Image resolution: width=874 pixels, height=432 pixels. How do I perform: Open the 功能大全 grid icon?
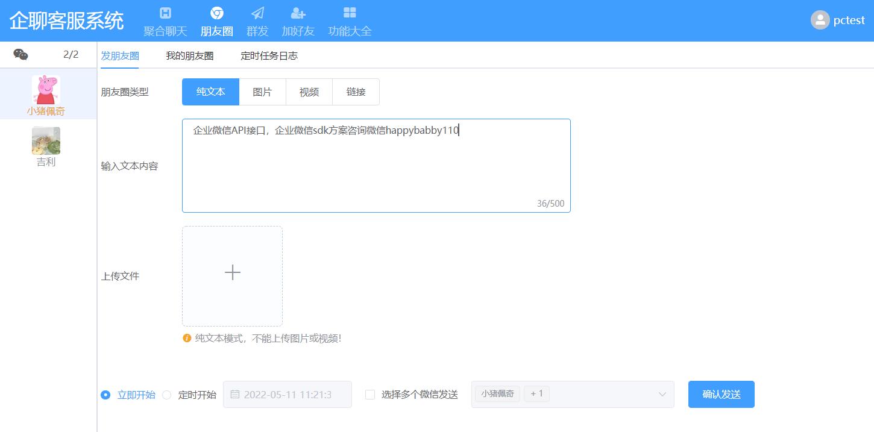click(350, 13)
